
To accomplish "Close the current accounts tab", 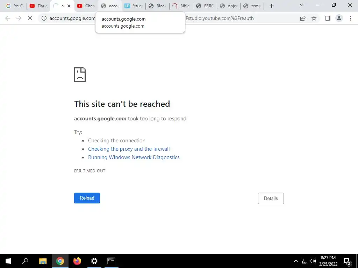I will (x=69, y=6).
